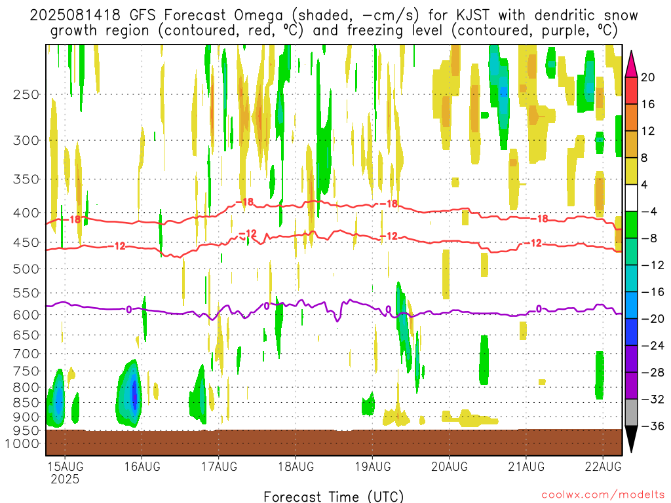Viewport: 671px width, 503px height.
Task: Click the 15AUG date label
Action: 65,466
